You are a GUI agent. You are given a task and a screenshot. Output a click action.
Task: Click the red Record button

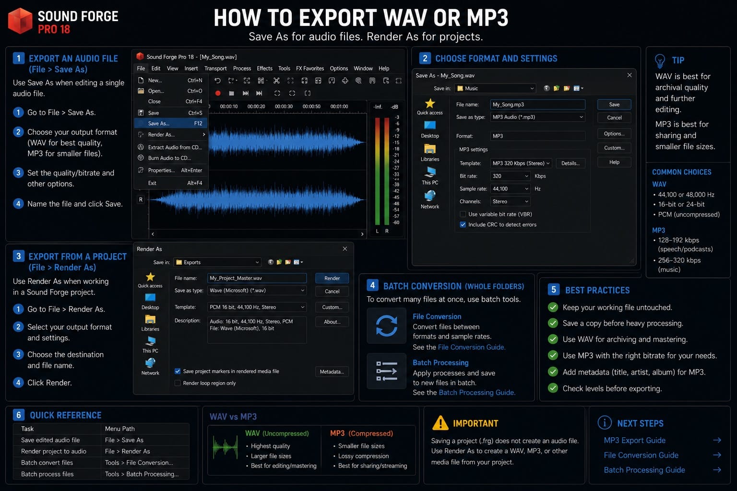coord(218,93)
